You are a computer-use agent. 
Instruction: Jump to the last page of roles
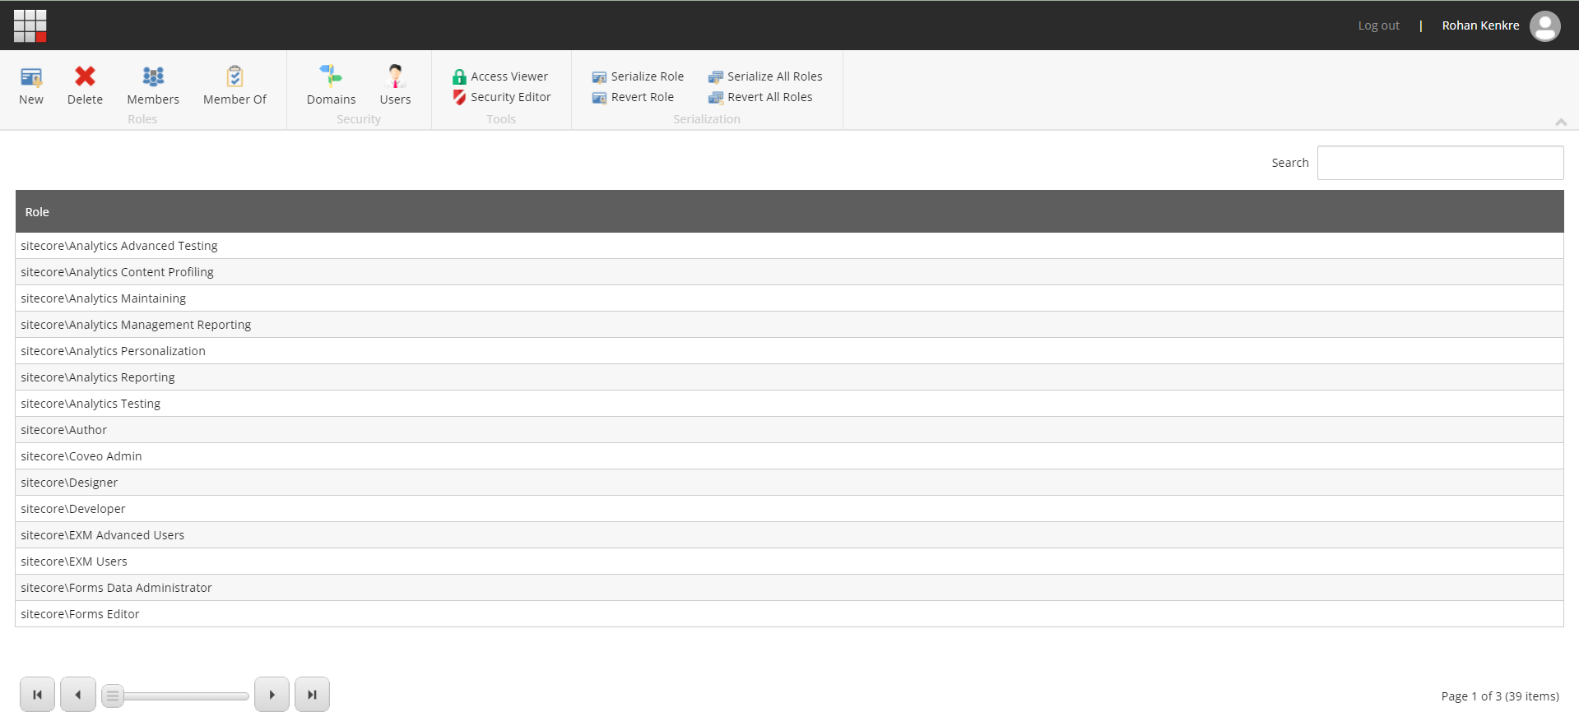pyautogui.click(x=312, y=695)
